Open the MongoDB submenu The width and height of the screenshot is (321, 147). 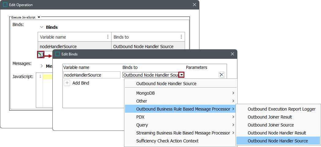[x=185, y=93]
